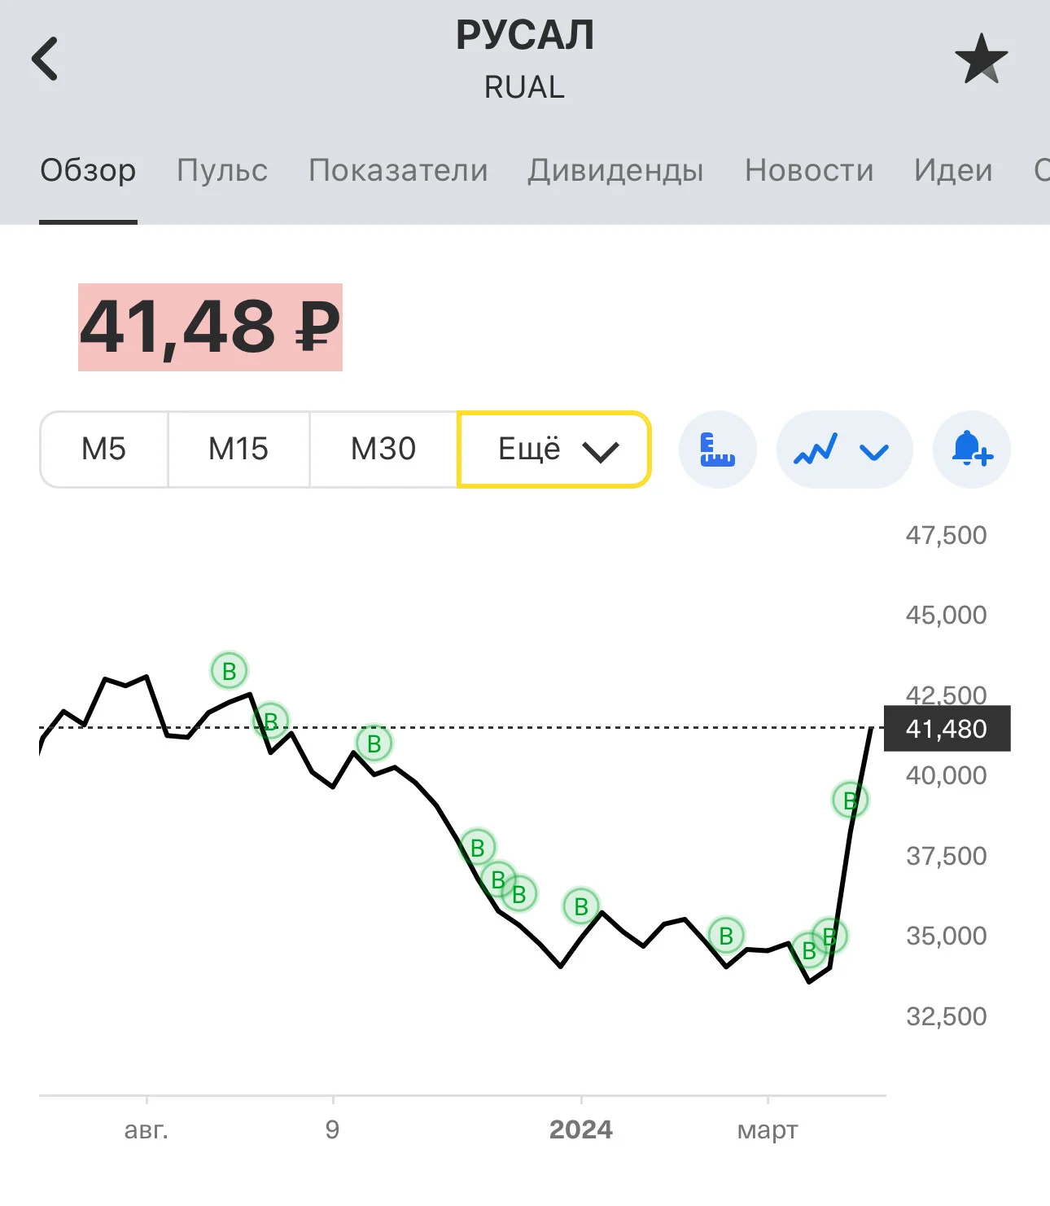Tap the buy marker above the 2024 axis label
This screenshot has width=1050, height=1206.
click(581, 906)
